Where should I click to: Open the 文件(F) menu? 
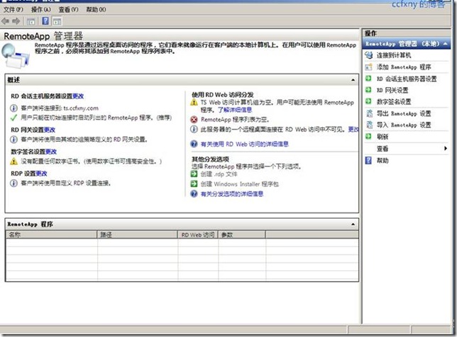coord(13,10)
